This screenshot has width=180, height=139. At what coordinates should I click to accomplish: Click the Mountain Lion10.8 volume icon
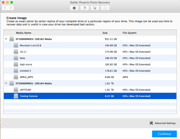16,45
